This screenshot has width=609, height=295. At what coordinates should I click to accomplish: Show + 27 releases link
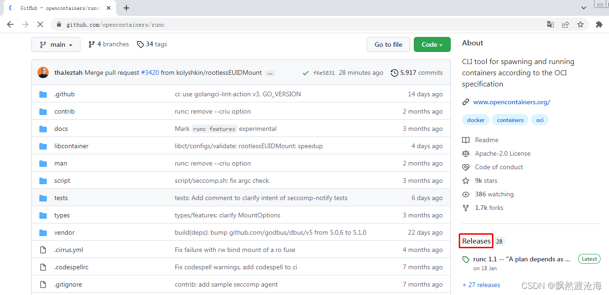click(x=481, y=285)
